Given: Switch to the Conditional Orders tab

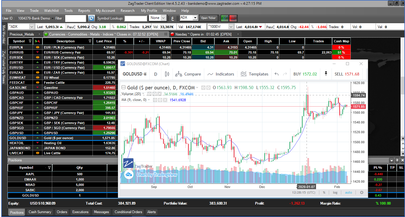Looking at the screenshot, I should tap(128, 212).
